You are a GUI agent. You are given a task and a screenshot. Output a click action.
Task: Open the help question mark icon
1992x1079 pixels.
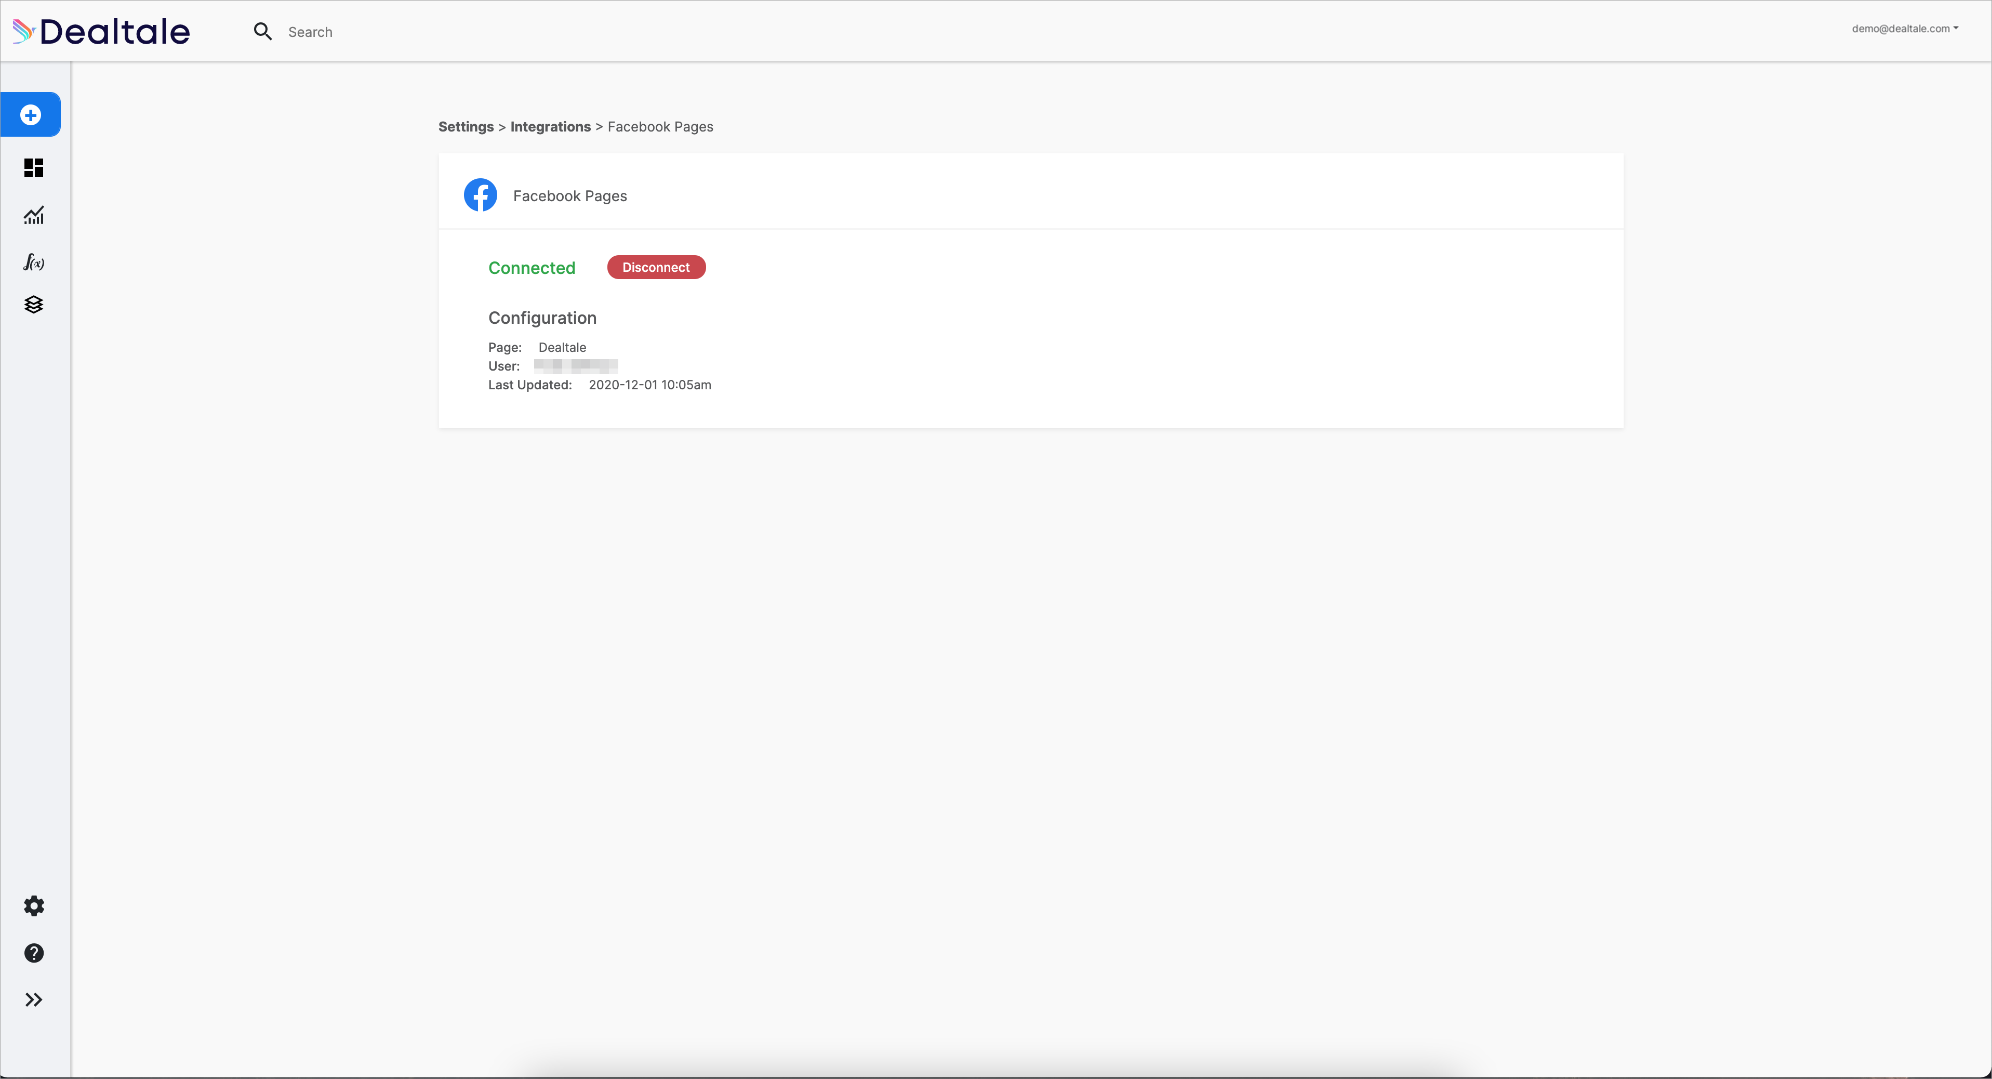33,953
